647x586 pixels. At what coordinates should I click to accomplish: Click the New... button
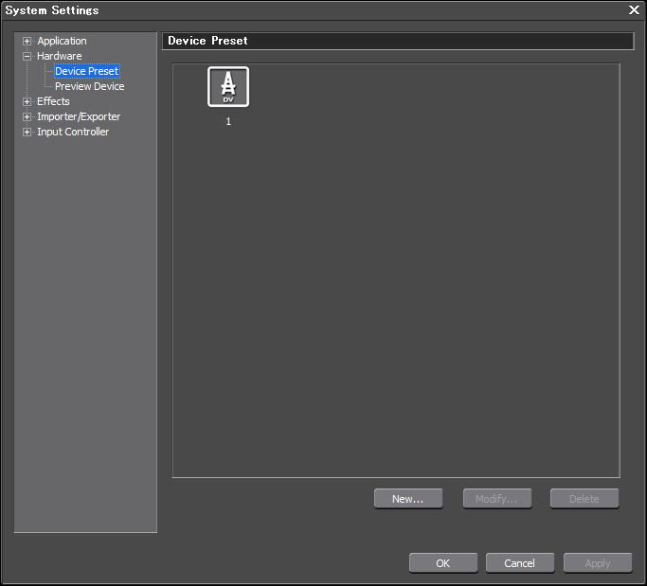[x=408, y=499]
